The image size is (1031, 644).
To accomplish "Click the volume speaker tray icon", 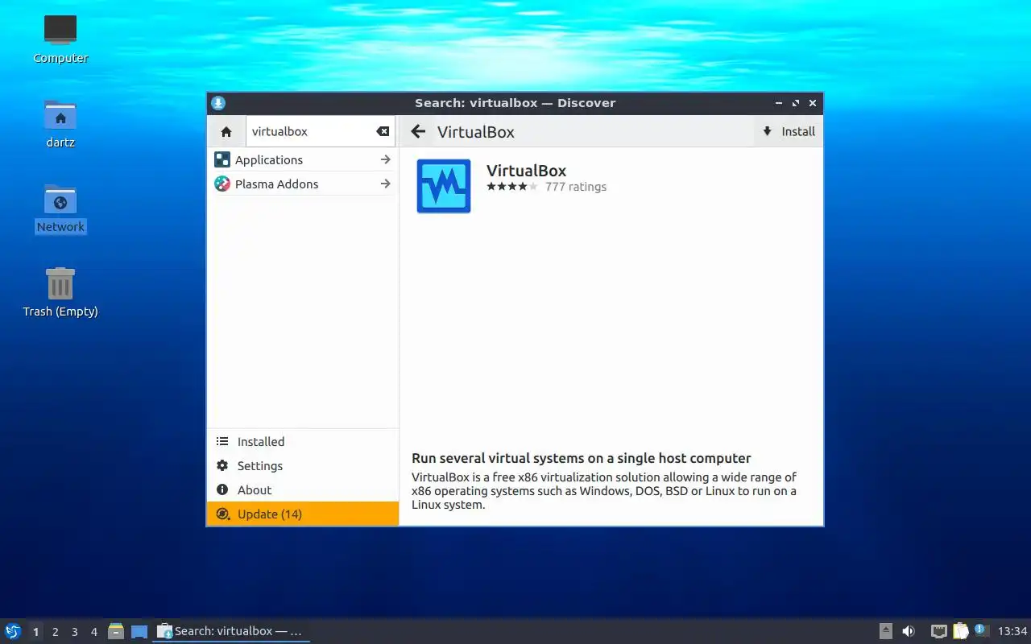I will click(x=909, y=631).
